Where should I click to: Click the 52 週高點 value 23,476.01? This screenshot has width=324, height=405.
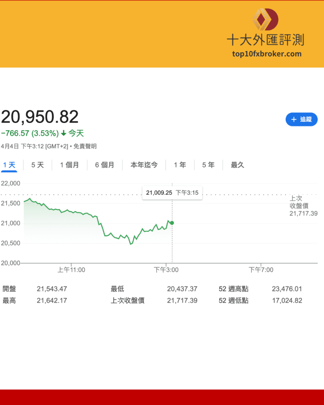pyautogui.click(x=287, y=289)
